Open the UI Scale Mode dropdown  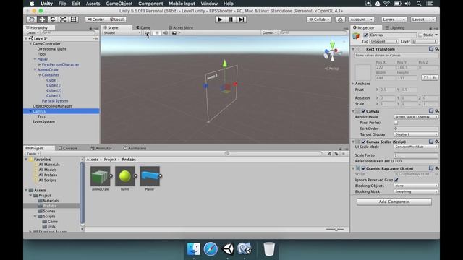click(x=416, y=147)
